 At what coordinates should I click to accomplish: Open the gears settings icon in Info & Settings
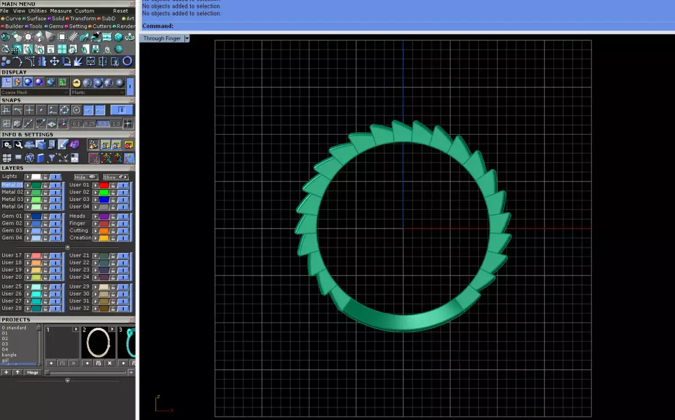tap(7, 145)
